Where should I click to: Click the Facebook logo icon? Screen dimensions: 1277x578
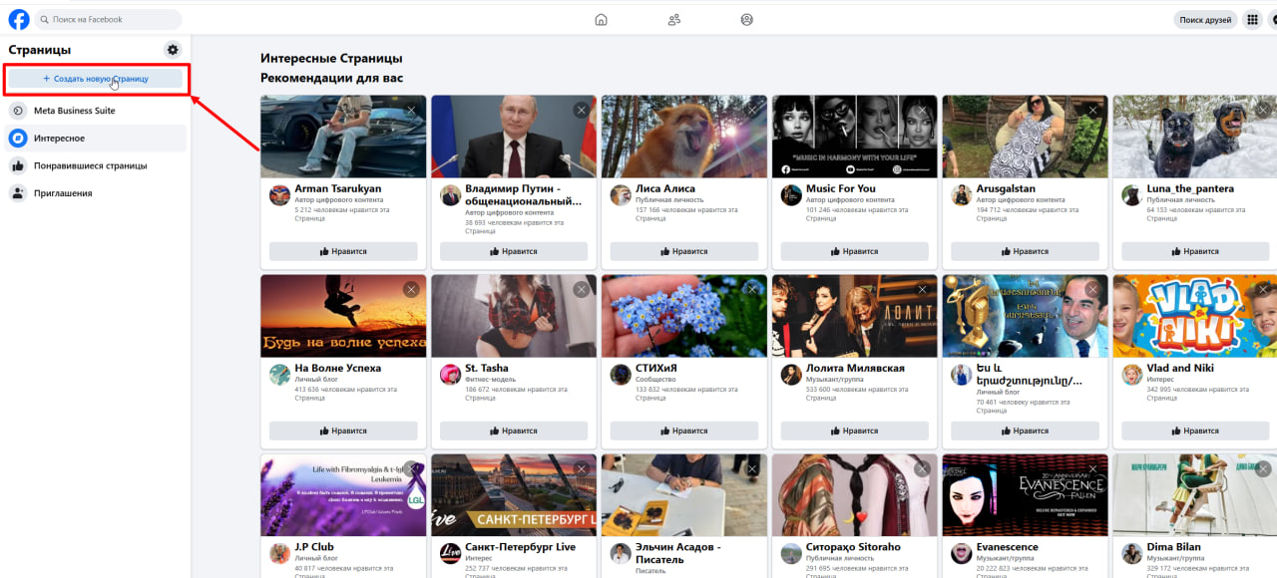pyautogui.click(x=19, y=19)
